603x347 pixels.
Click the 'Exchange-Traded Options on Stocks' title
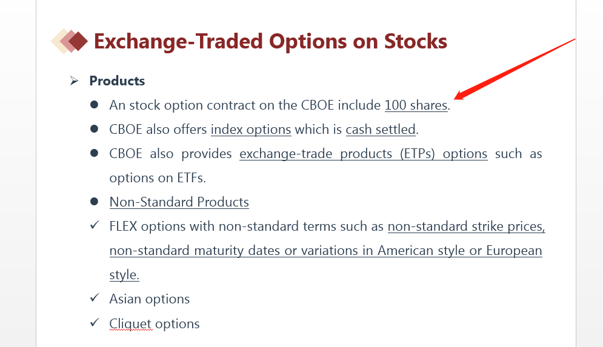[270, 41]
